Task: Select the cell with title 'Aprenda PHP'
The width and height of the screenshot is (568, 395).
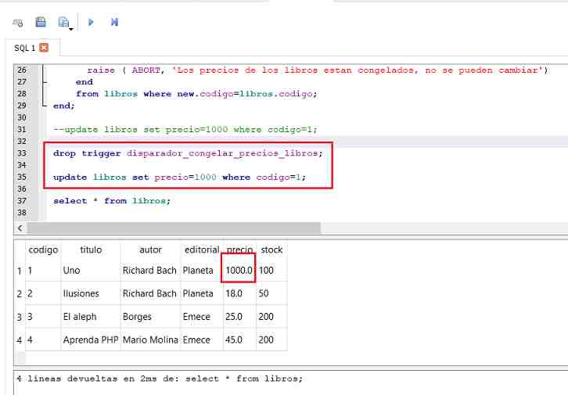Action: click(x=91, y=340)
